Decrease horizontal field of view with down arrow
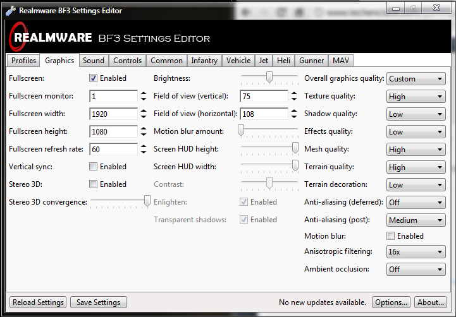 (294, 116)
